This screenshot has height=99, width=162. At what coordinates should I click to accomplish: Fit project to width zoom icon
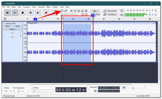82,11
